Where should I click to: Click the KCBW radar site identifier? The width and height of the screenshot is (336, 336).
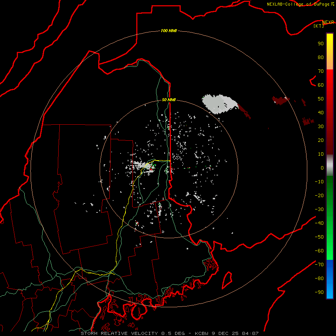coord(202,333)
